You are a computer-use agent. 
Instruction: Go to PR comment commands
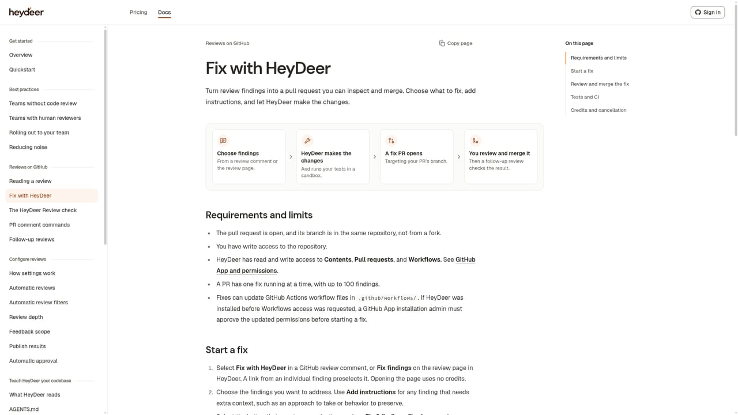tap(51, 225)
